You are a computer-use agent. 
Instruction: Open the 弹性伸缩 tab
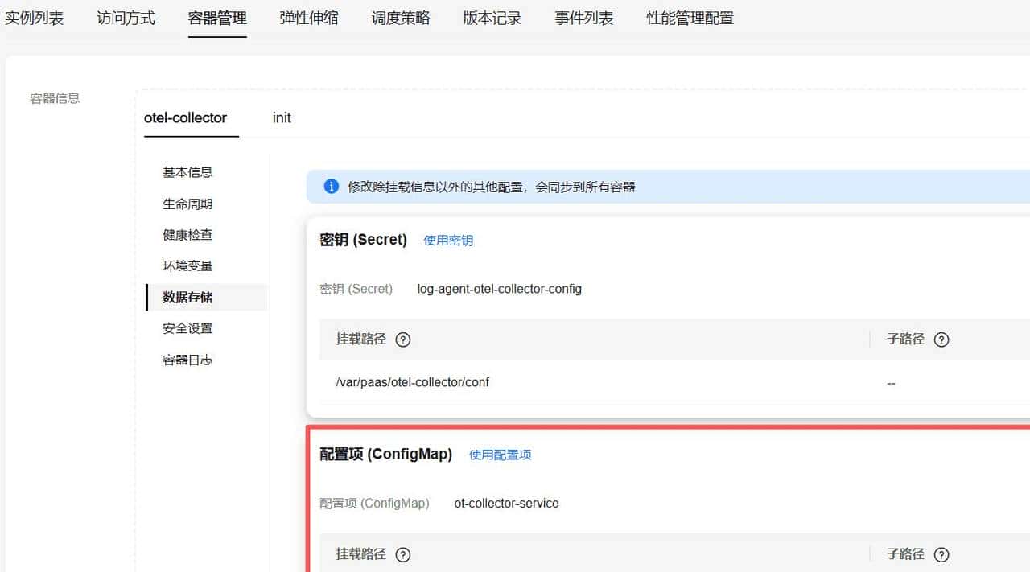(x=309, y=17)
